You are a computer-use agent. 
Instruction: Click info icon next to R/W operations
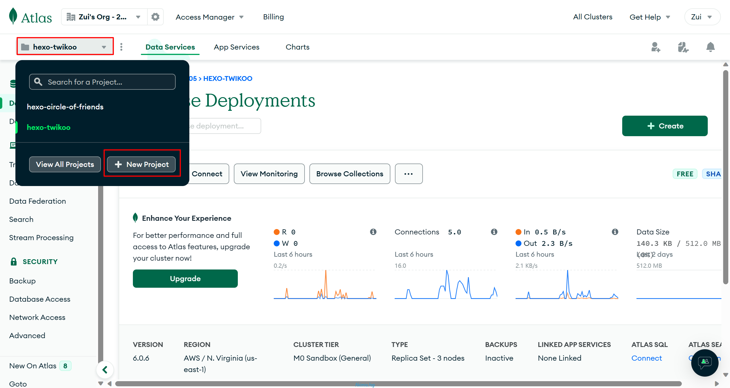click(x=373, y=232)
